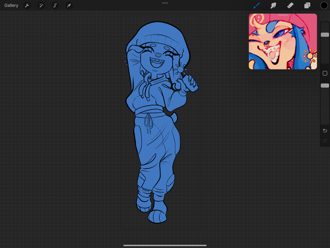
Task: Activate the Selection tool
Action: pyautogui.click(x=55, y=5)
